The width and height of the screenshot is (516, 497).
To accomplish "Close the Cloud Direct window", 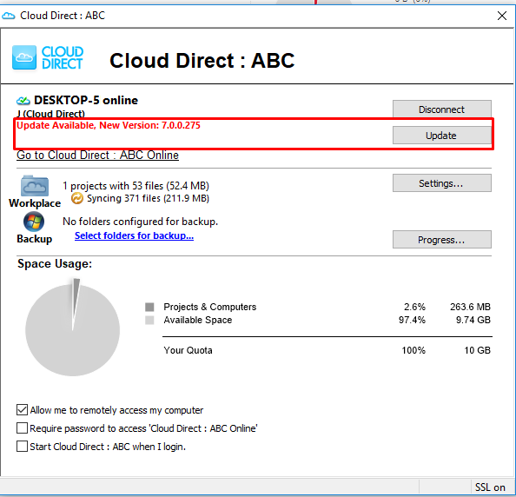I will [x=502, y=16].
